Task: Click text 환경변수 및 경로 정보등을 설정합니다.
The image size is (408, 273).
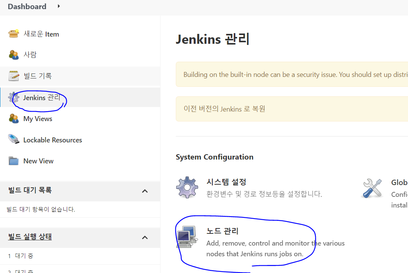Action: tap(264, 194)
